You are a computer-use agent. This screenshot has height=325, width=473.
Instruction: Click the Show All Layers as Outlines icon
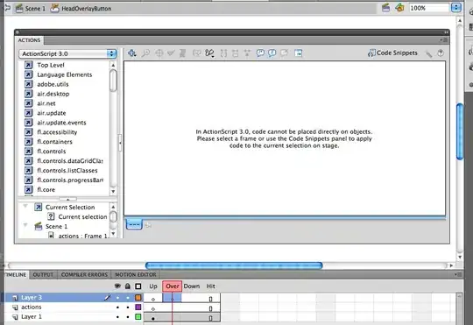point(138,286)
